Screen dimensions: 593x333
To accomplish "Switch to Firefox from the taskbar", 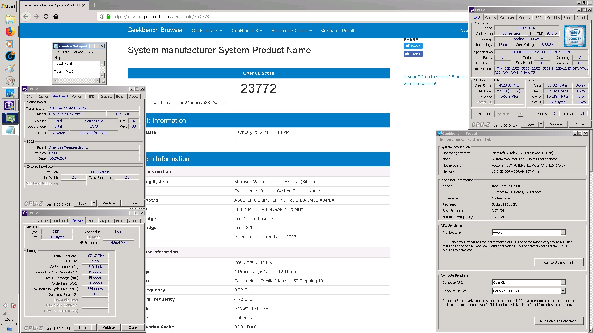I will [10, 31].
